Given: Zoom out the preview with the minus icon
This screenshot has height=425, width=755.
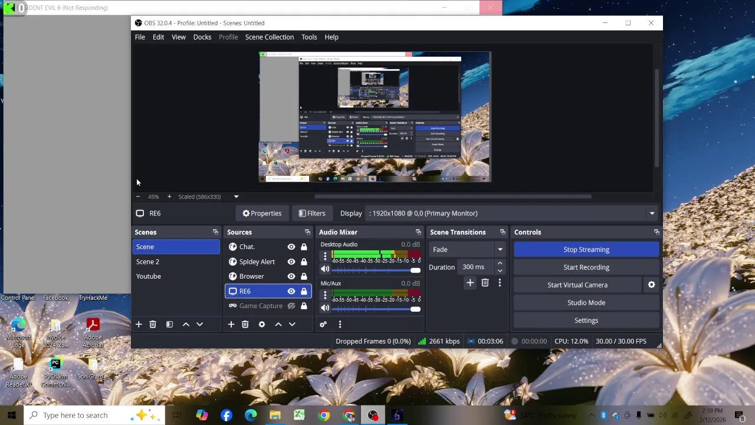Looking at the screenshot, I should (138, 197).
